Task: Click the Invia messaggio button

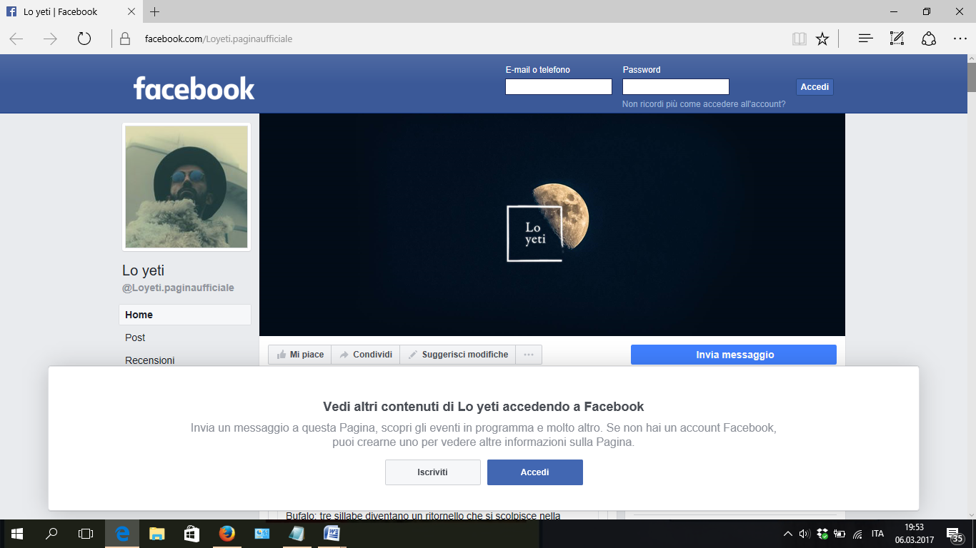Action: 734,355
